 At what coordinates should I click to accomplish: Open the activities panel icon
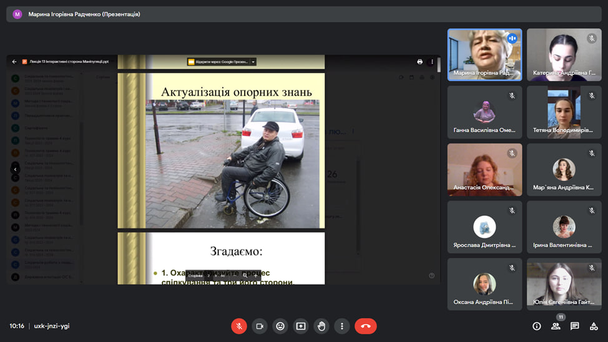[594, 326]
